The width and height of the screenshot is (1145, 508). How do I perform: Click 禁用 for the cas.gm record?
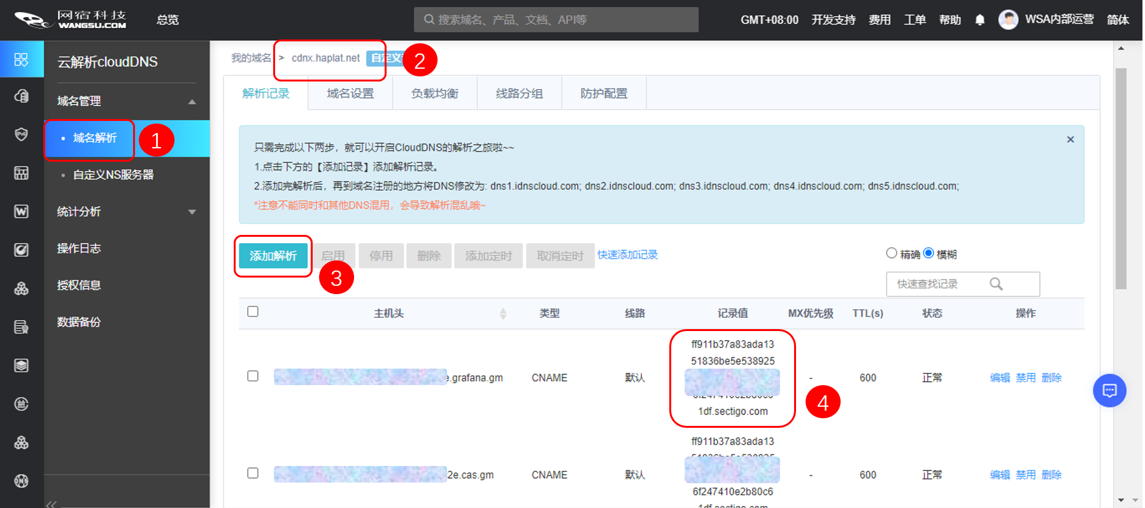click(1025, 475)
